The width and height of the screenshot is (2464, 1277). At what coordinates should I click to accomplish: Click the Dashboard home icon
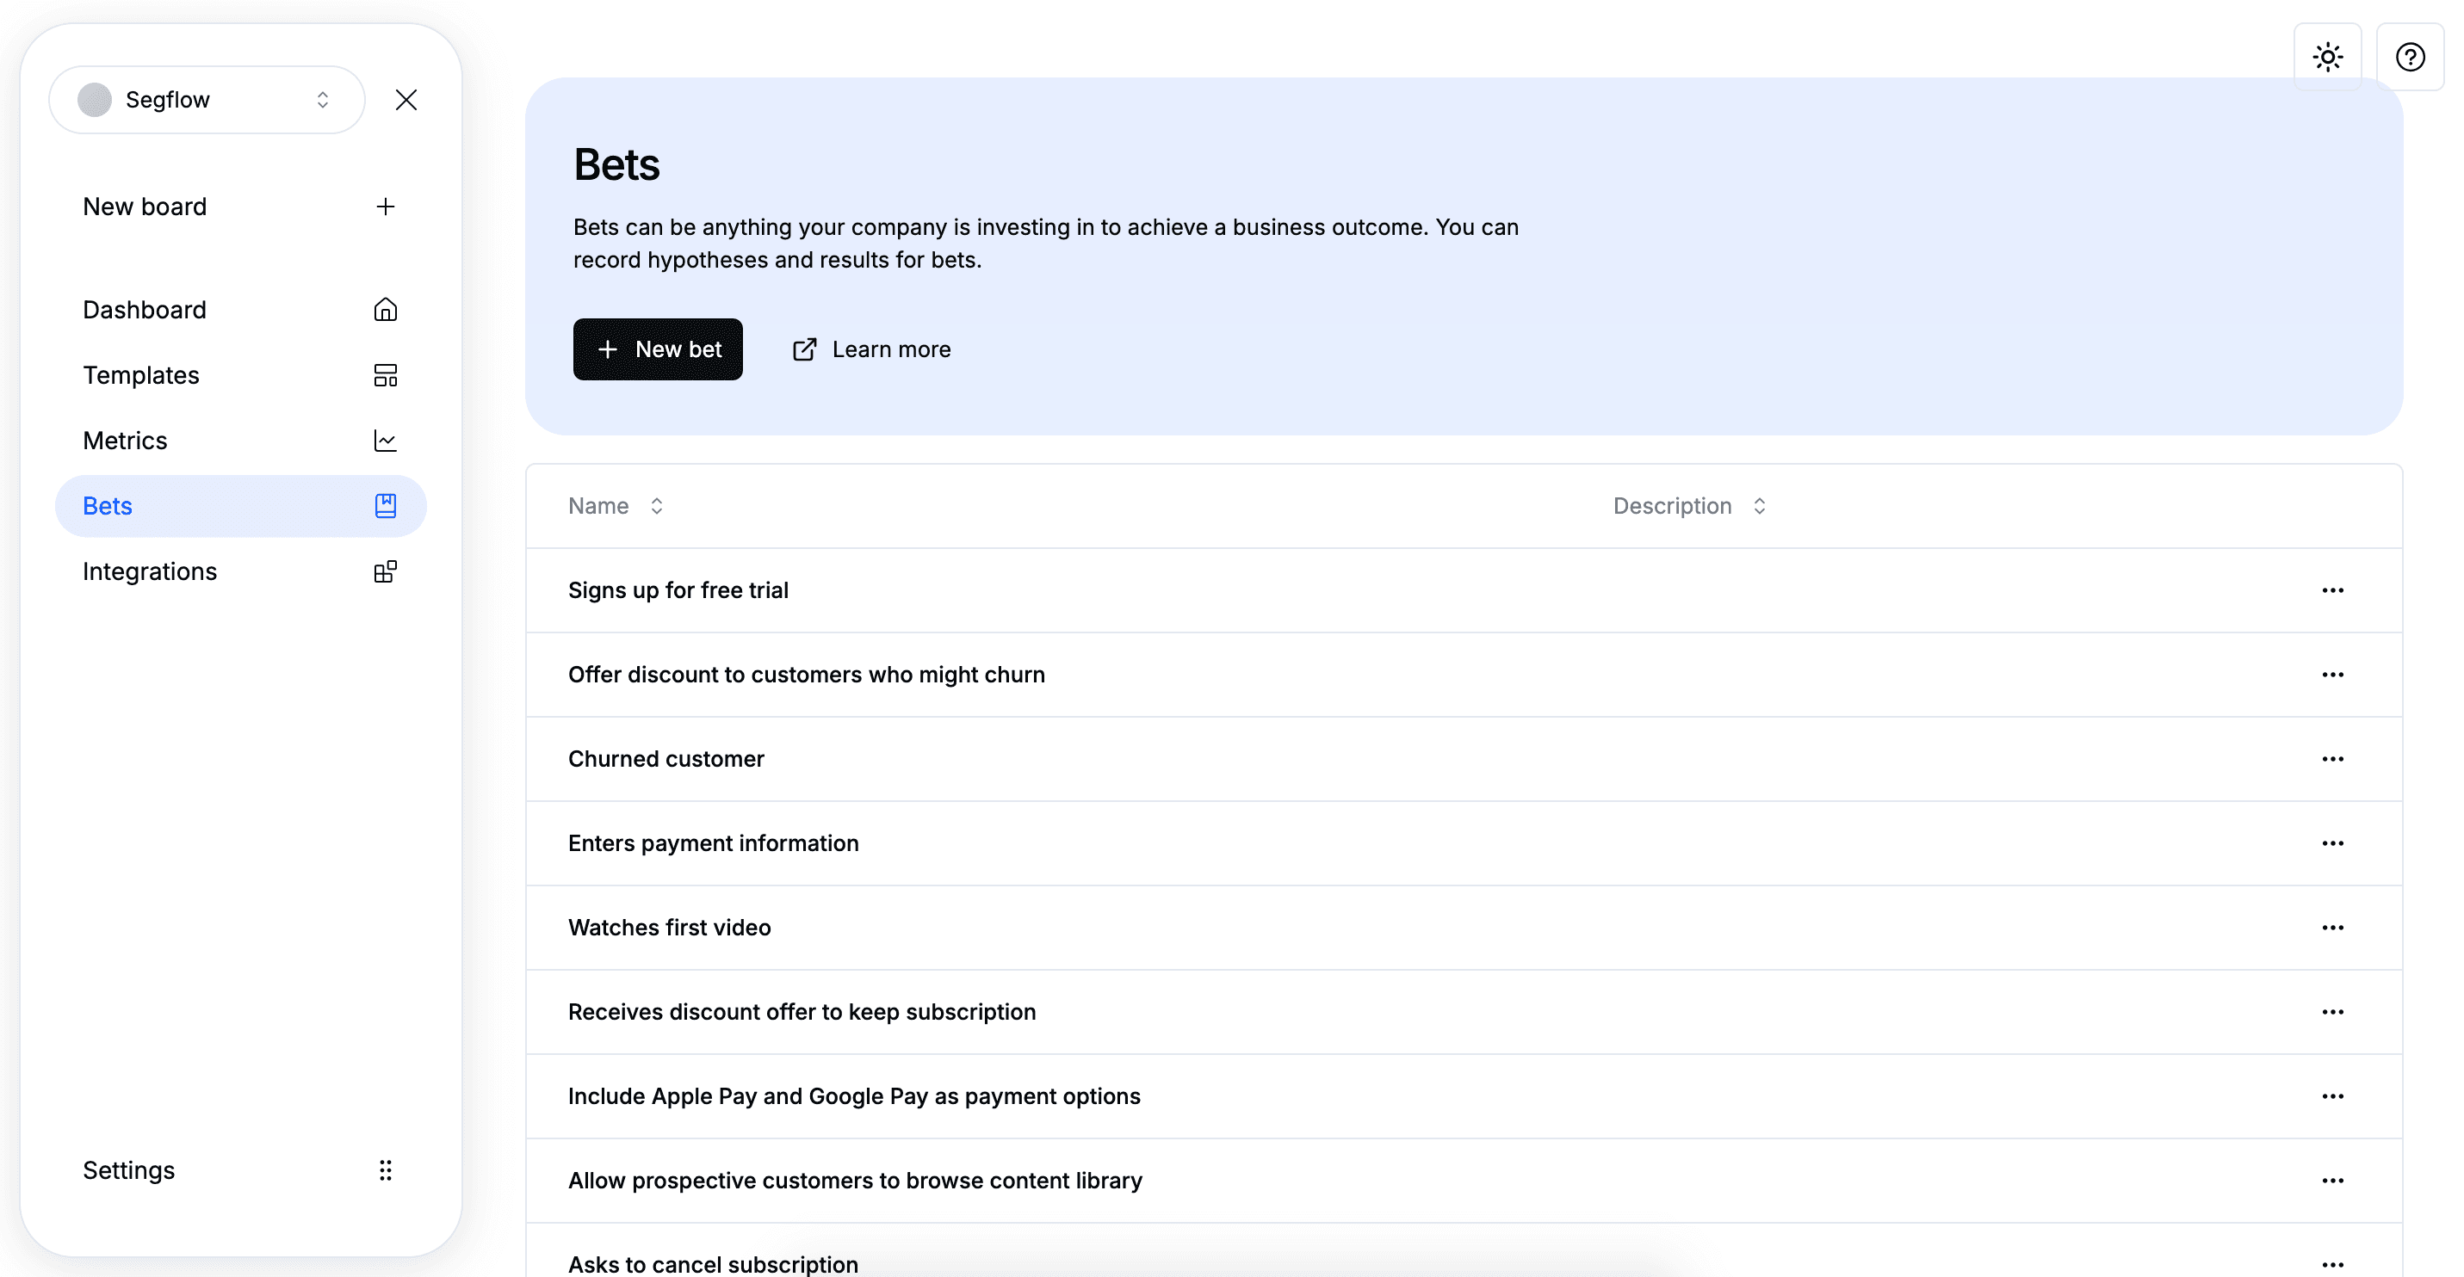point(386,310)
